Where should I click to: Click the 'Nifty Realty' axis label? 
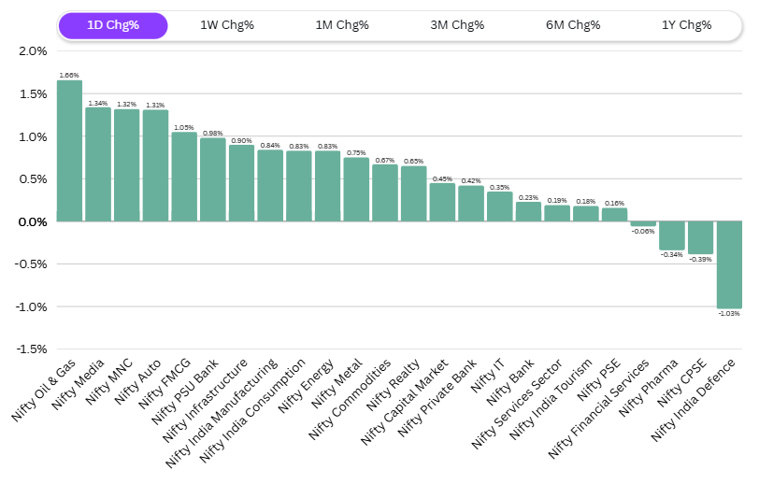point(394,384)
